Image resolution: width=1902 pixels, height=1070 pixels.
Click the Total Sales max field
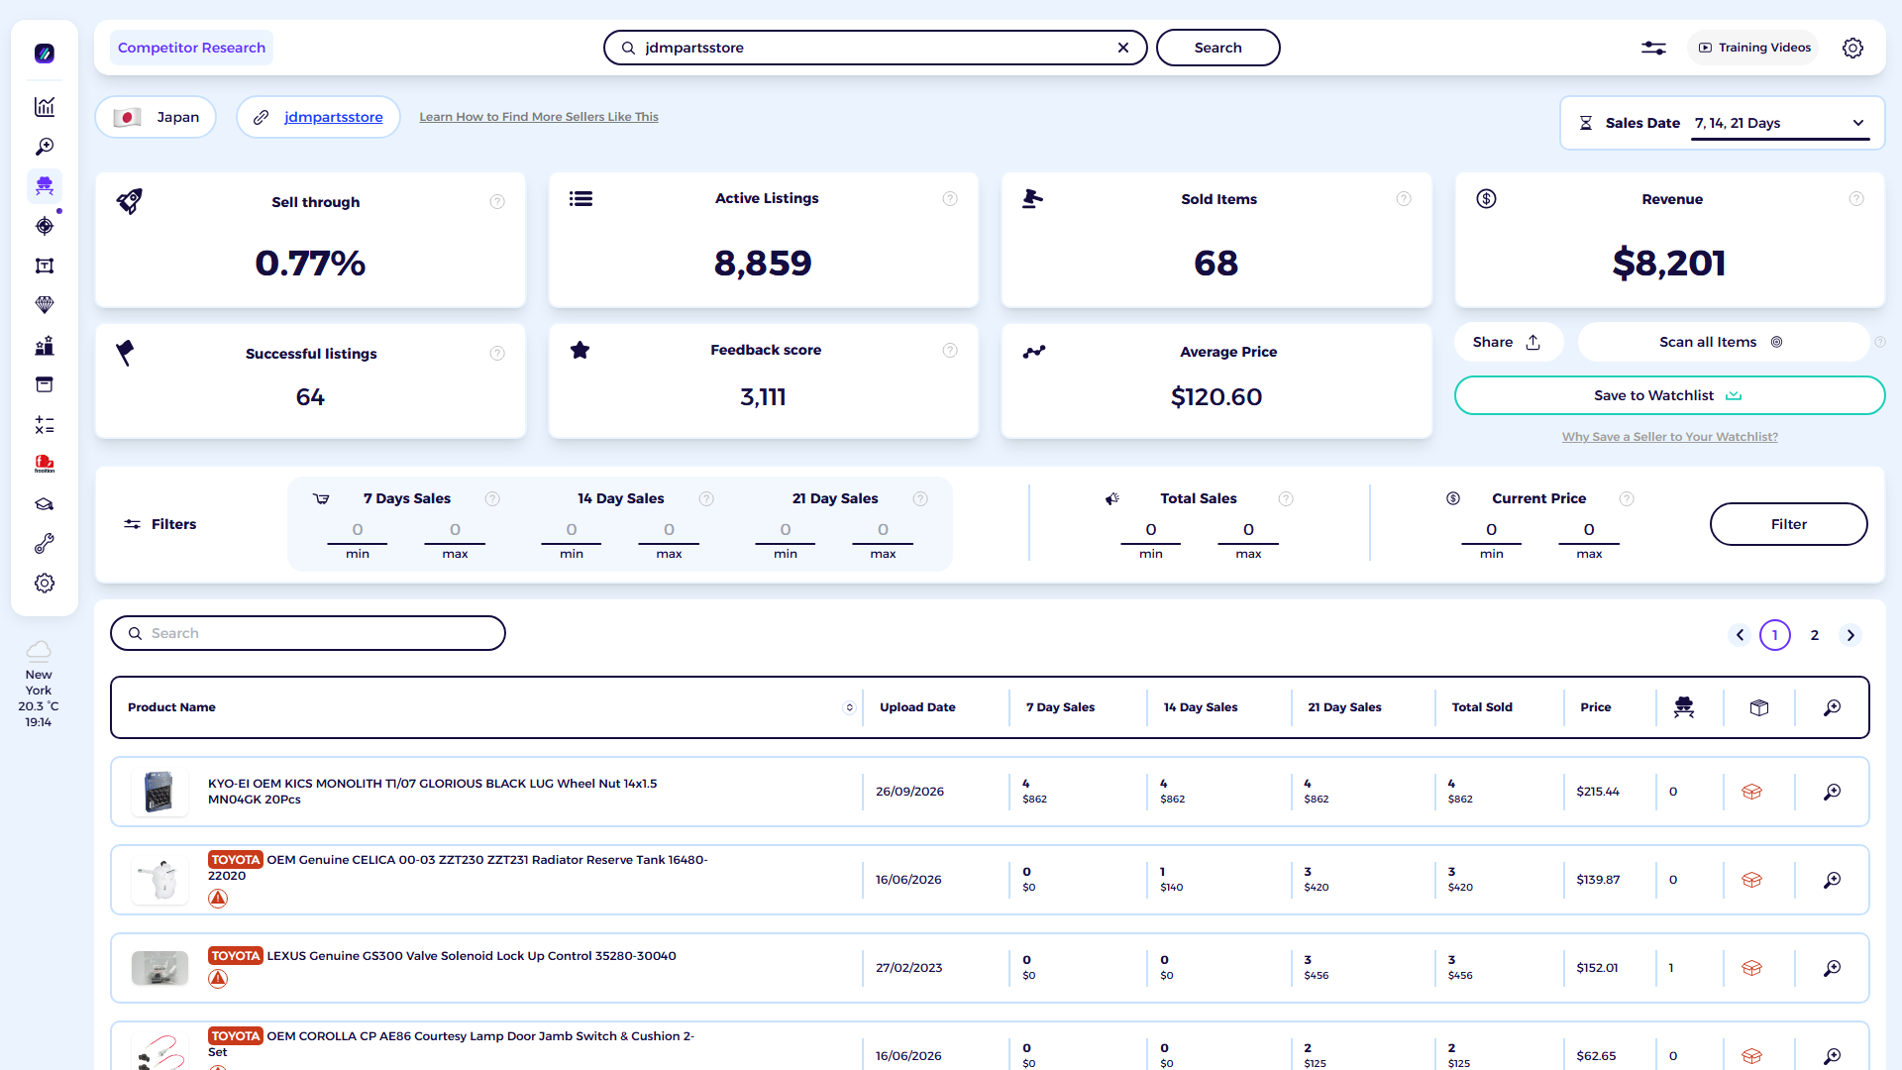click(1248, 531)
